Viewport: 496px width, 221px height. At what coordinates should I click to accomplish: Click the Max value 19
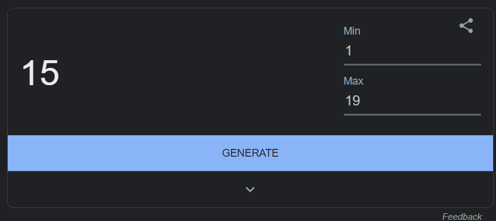(353, 101)
